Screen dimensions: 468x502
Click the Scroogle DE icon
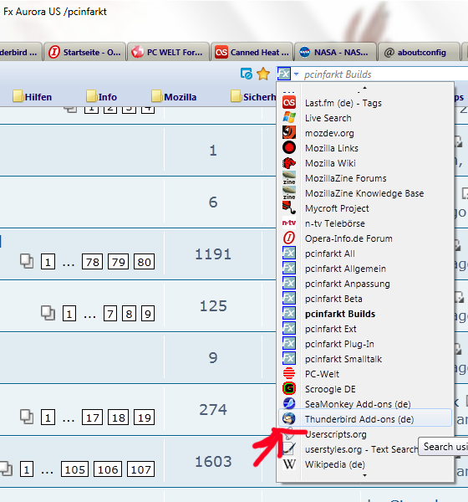tap(289, 389)
